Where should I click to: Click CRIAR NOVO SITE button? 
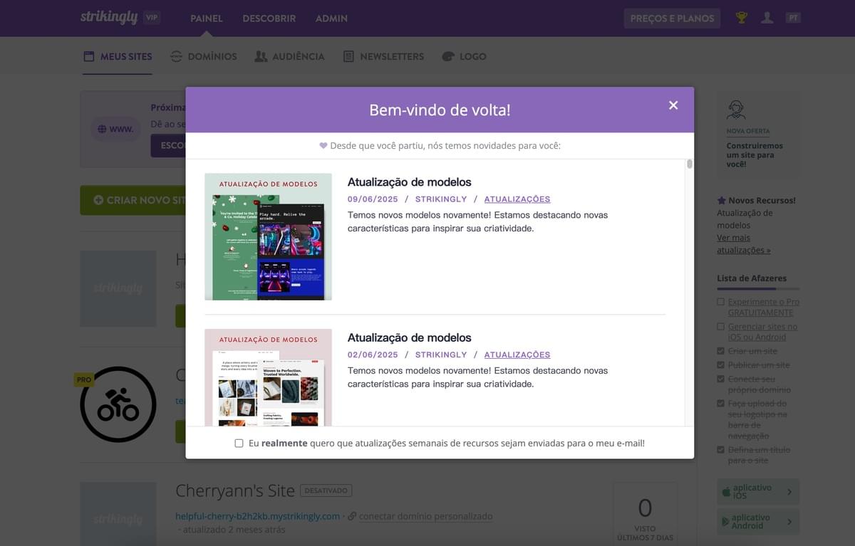pyautogui.click(x=133, y=200)
